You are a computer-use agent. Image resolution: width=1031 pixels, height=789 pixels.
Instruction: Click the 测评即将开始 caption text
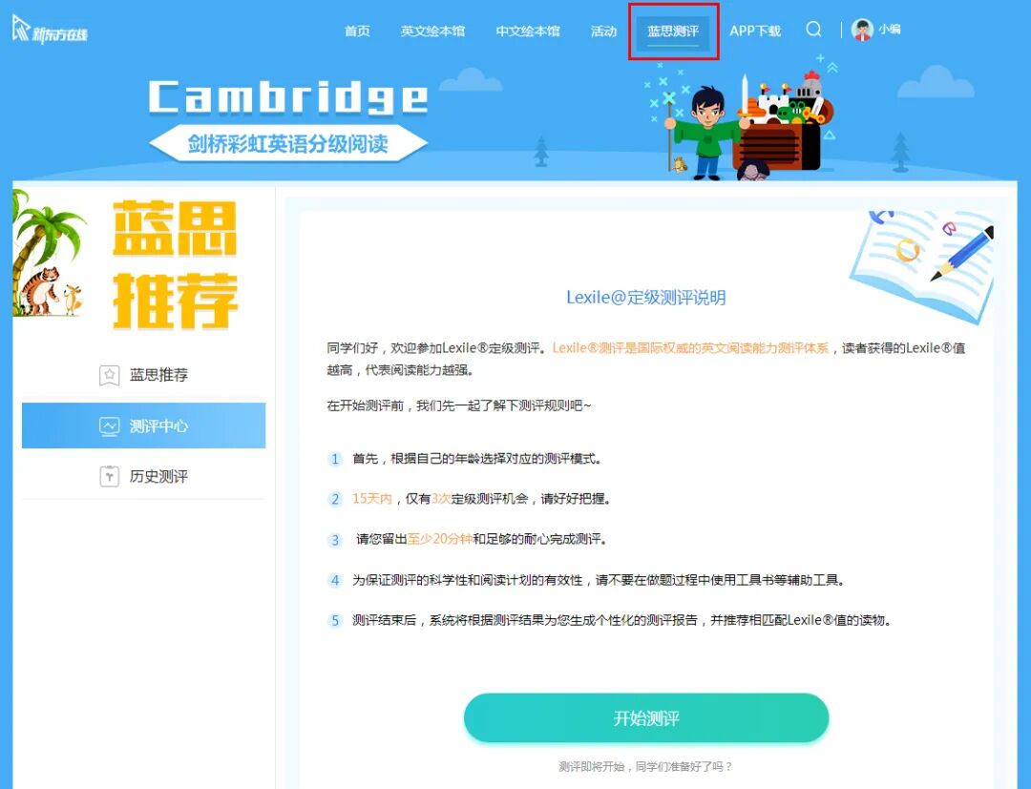point(645,766)
